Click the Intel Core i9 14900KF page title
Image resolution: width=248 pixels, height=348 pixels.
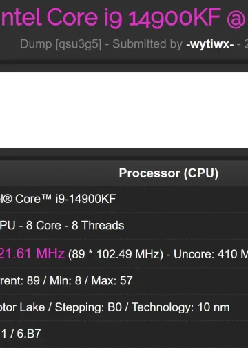click(x=123, y=17)
